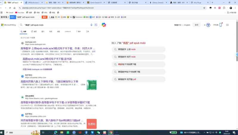Click suggestion '高等数学 同济 mobi'
Image resolution: width=238 pixels, height=135 pixels.
[139, 57]
